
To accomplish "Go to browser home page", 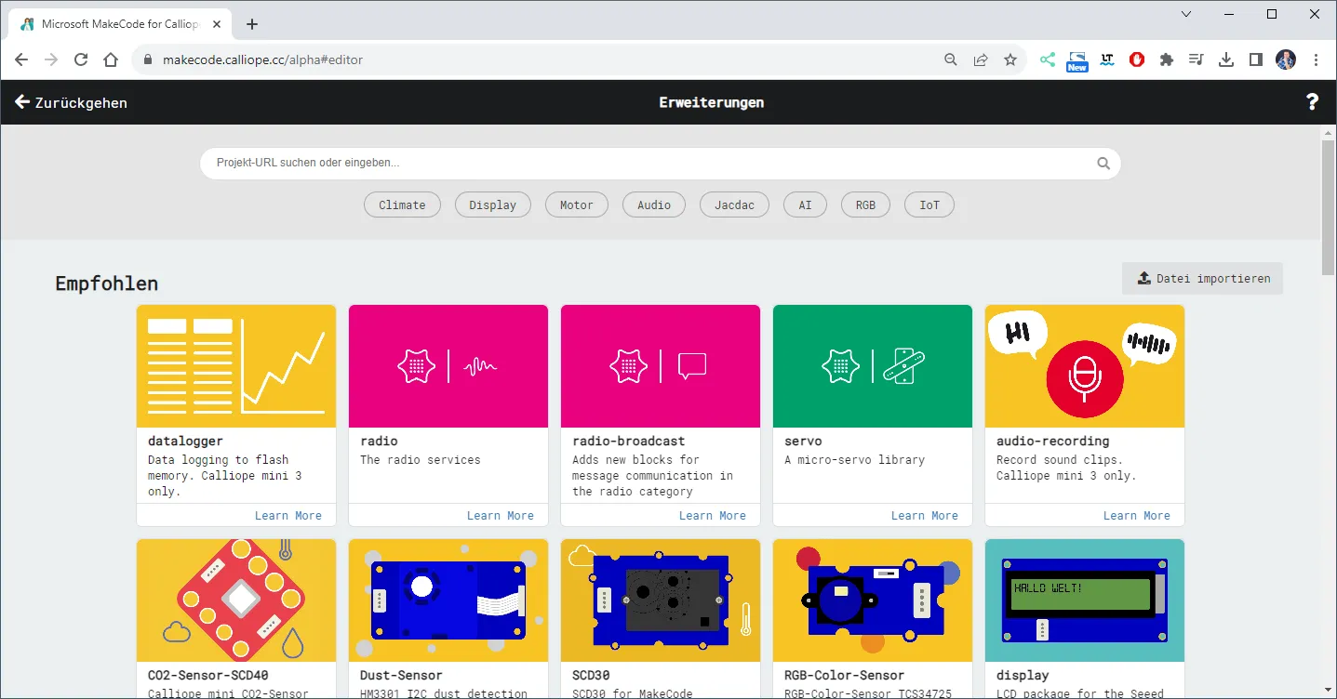I will click(x=111, y=59).
